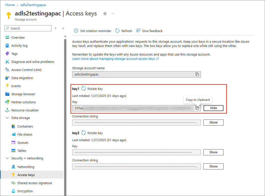Click the Events lightning bolt icon
Image resolution: width=265 pixels, height=196 pixels.
click(x=7, y=86)
